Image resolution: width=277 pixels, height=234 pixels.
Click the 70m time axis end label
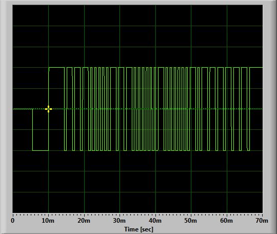[x=262, y=221]
